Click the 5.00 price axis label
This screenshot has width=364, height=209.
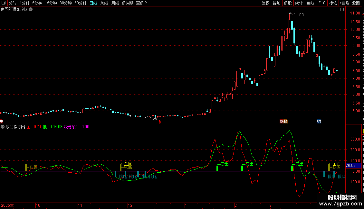[356, 111]
